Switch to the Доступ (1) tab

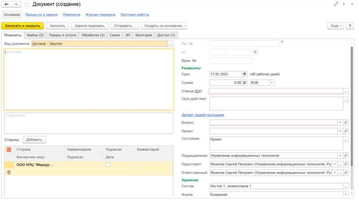click(166, 35)
